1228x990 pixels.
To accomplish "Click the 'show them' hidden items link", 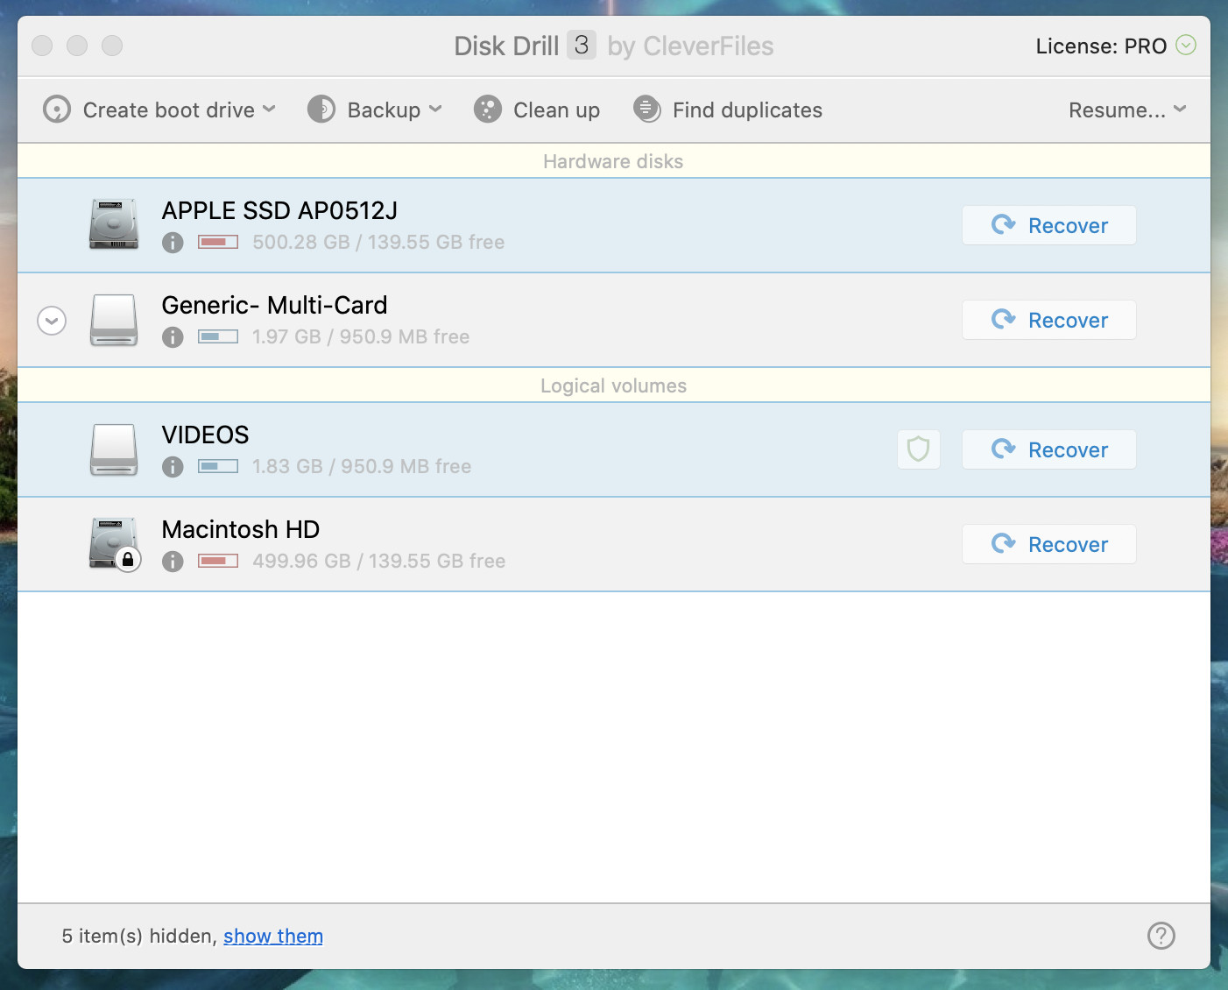I will tap(273, 936).
